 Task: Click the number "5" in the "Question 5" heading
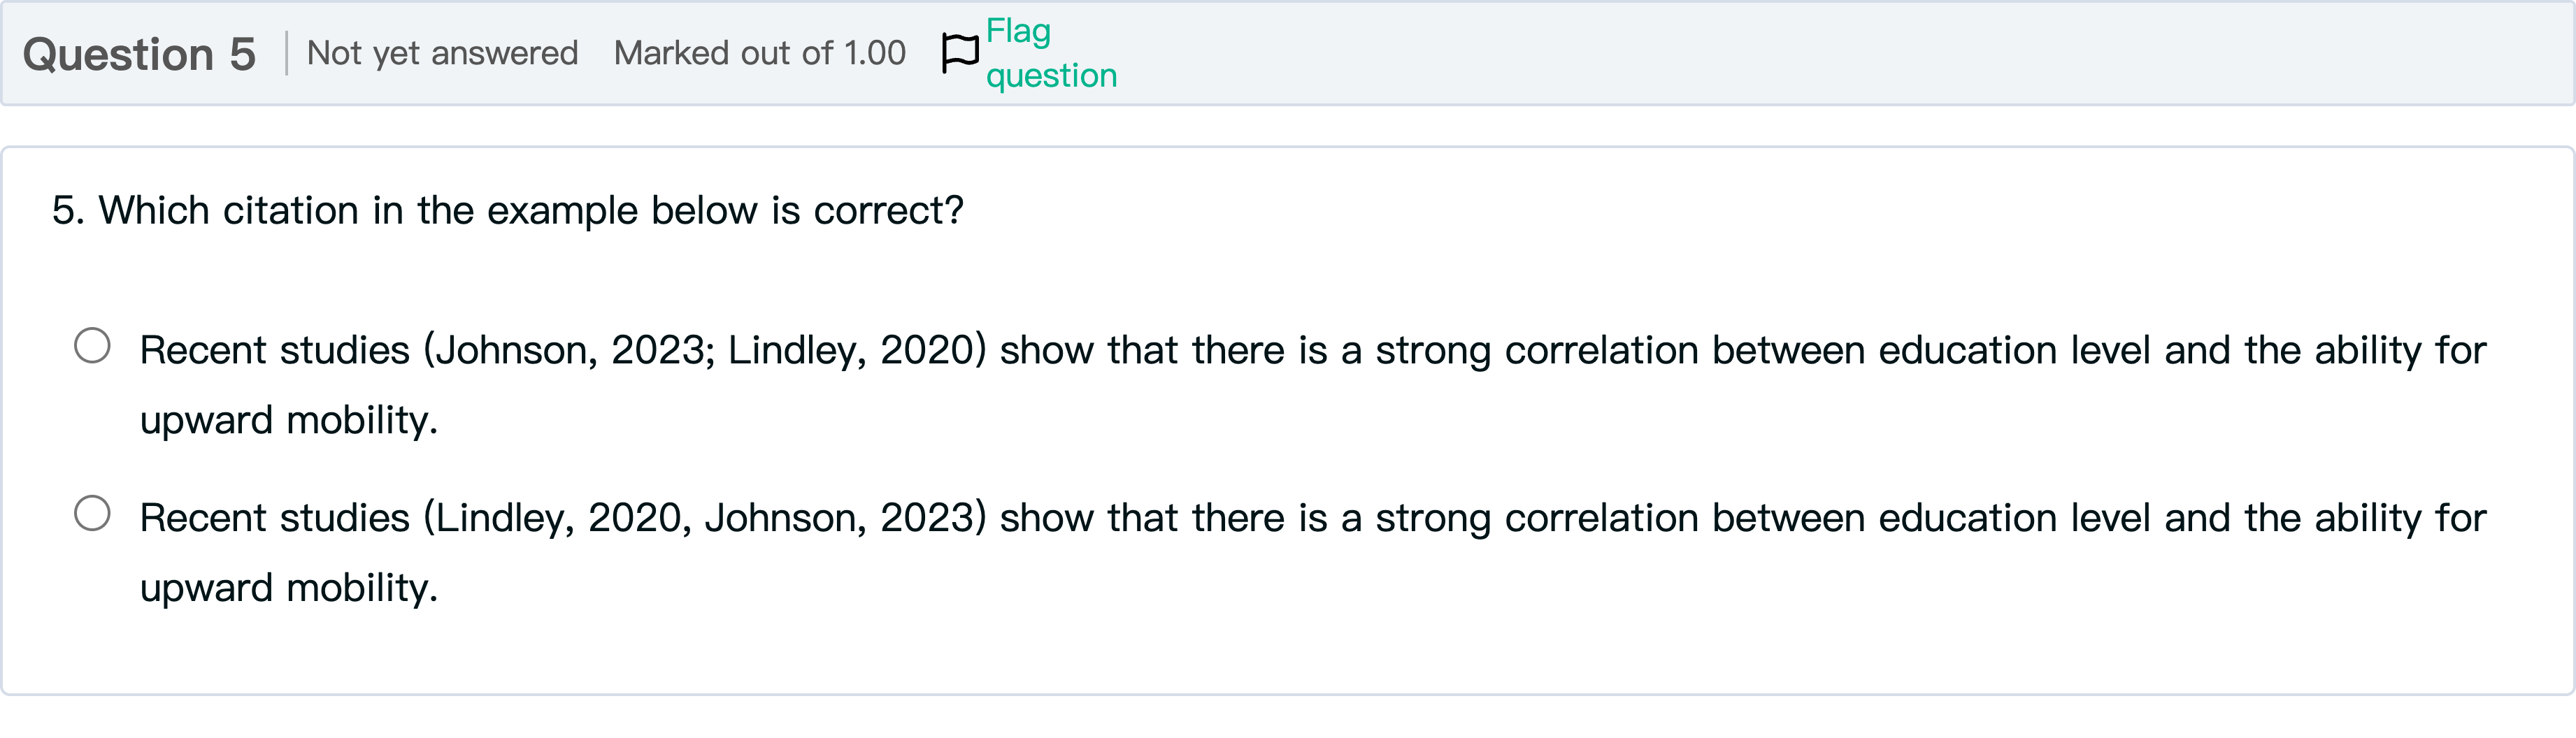[242, 54]
